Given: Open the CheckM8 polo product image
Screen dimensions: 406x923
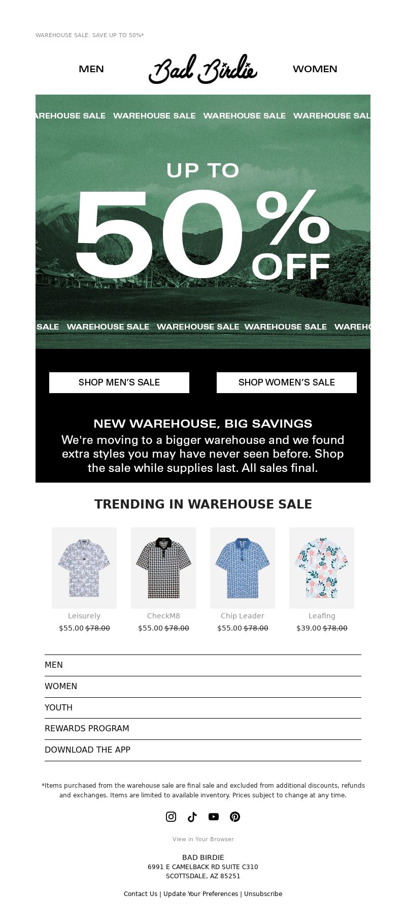Looking at the screenshot, I should [163, 568].
